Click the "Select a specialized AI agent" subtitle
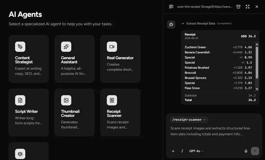 (60, 24)
